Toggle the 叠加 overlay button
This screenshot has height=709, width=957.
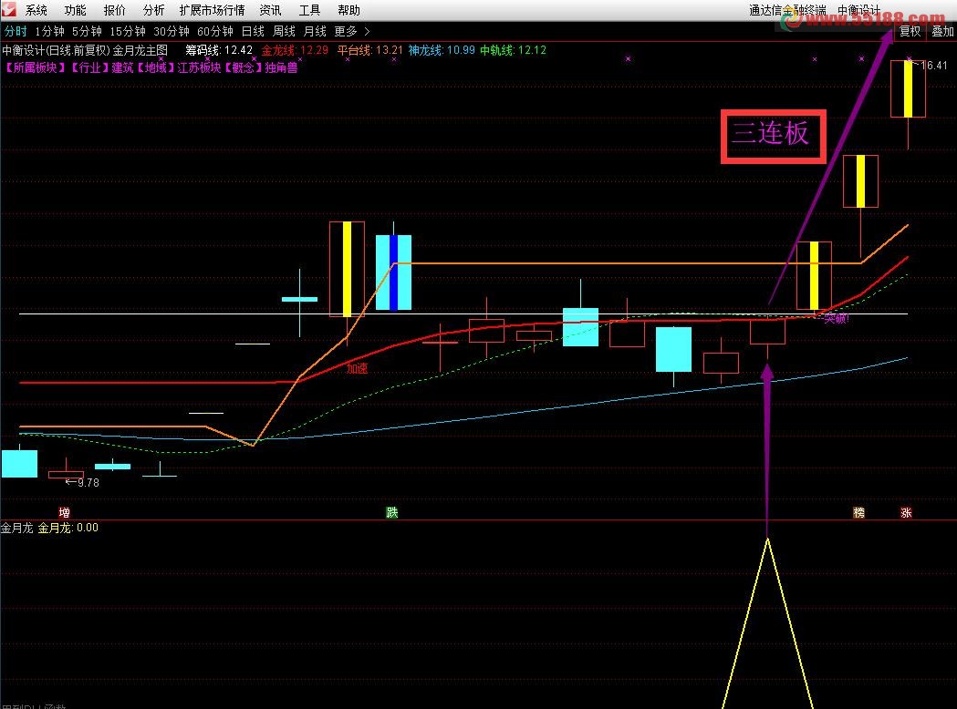(942, 31)
